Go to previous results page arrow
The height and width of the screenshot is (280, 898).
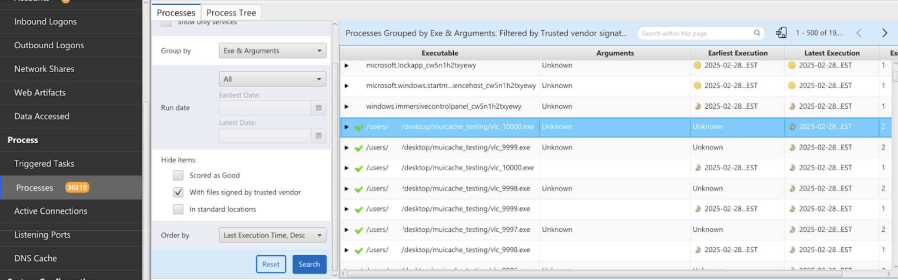click(x=859, y=33)
